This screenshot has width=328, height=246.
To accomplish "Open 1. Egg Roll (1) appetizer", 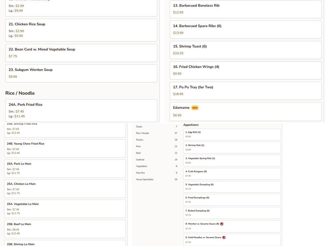I will [x=232, y=134].
